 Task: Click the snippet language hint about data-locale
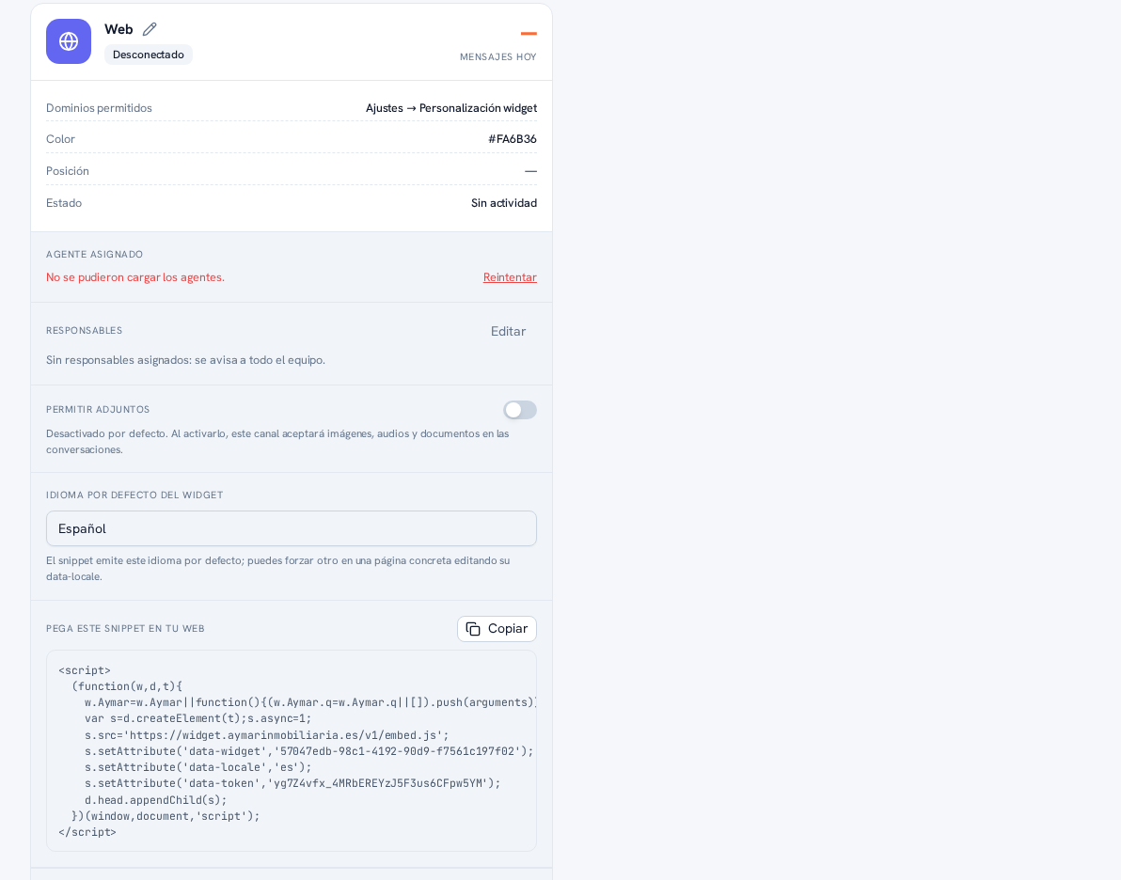pyautogui.click(x=278, y=568)
